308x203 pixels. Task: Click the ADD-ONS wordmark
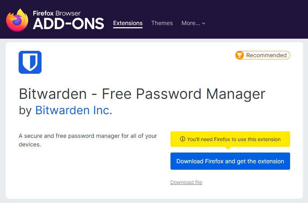pos(68,24)
